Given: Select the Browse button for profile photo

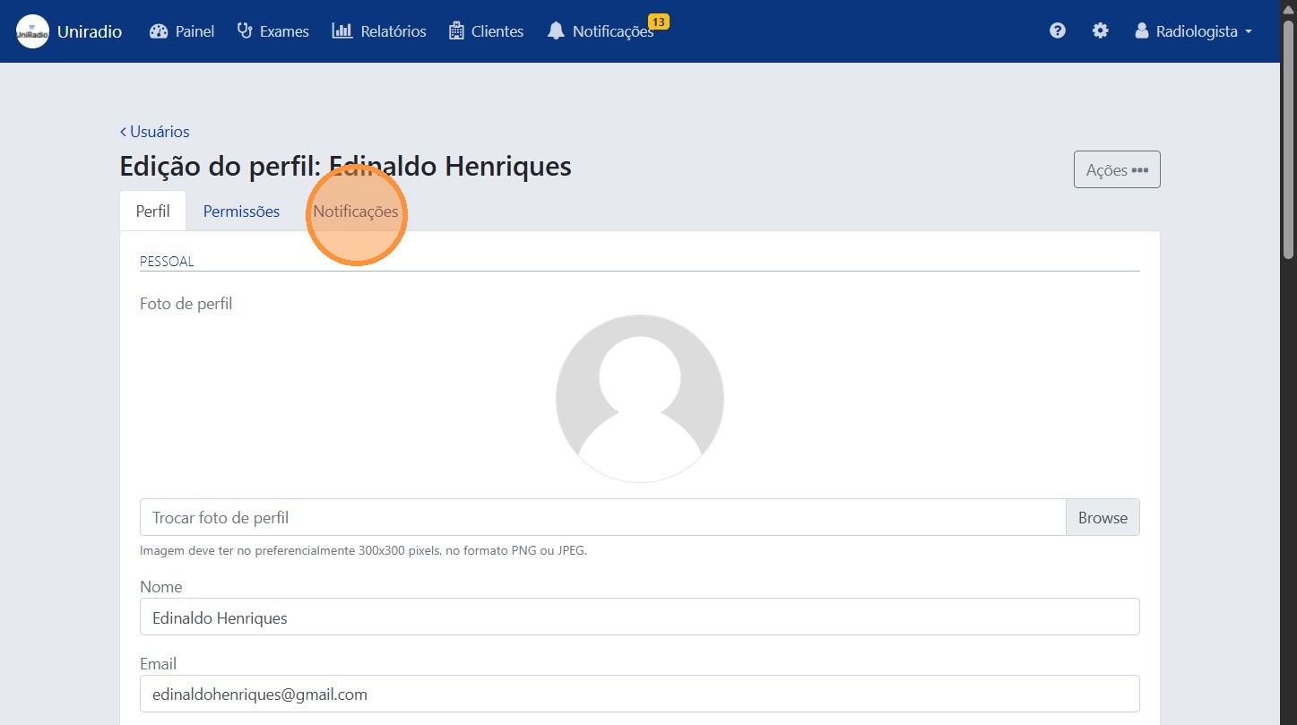Looking at the screenshot, I should [x=1102, y=517].
